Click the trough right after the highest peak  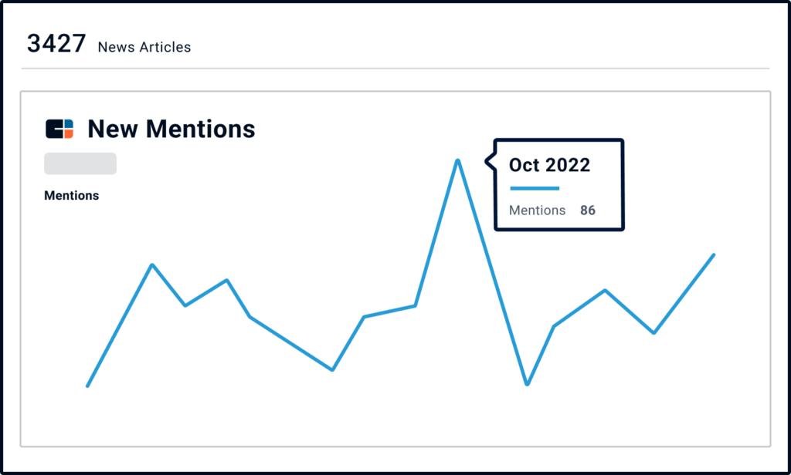tap(527, 384)
